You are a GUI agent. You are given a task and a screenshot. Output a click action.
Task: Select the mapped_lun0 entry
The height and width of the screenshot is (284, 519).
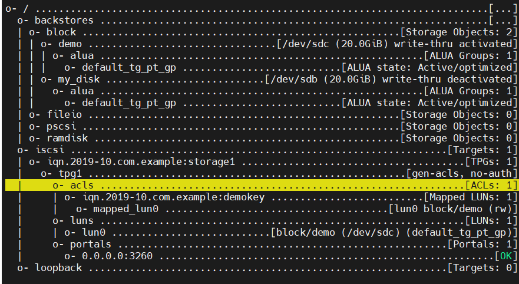[126, 209]
